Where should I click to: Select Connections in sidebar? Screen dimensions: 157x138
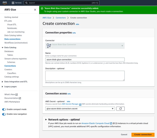(10, 66)
